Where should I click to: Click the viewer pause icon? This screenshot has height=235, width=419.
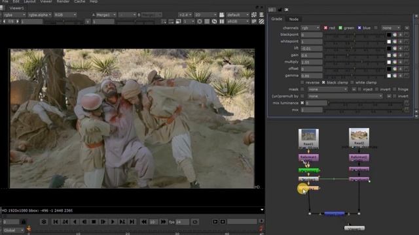pyautogui.click(x=222, y=22)
